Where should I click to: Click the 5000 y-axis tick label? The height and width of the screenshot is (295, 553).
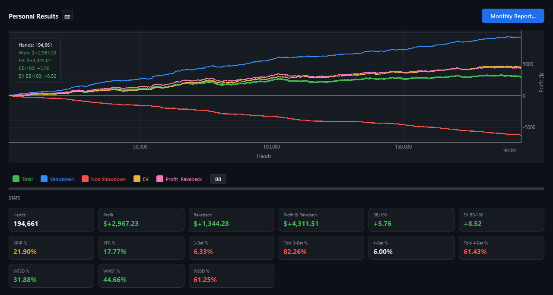(x=528, y=64)
